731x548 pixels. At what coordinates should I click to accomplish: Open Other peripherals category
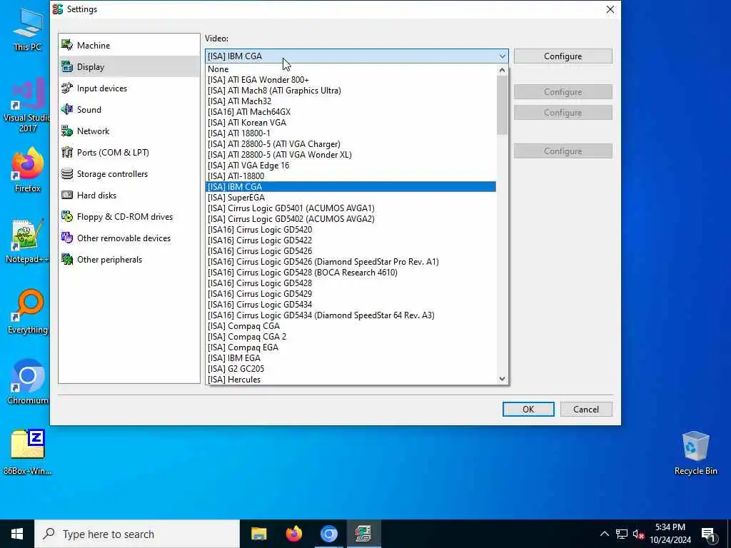[129, 260]
